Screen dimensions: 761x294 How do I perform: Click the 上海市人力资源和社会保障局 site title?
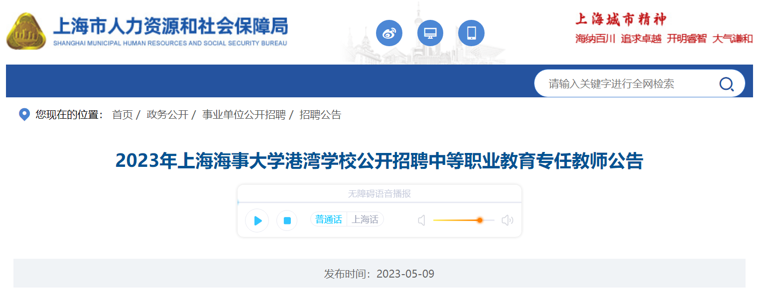click(x=170, y=26)
